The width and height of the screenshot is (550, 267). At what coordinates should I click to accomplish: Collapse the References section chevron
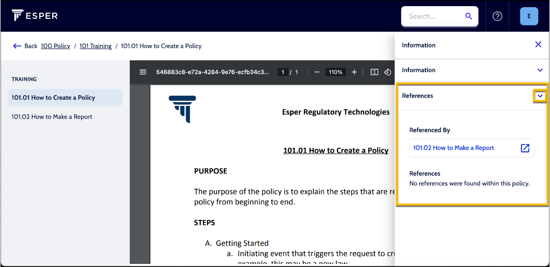tap(540, 96)
